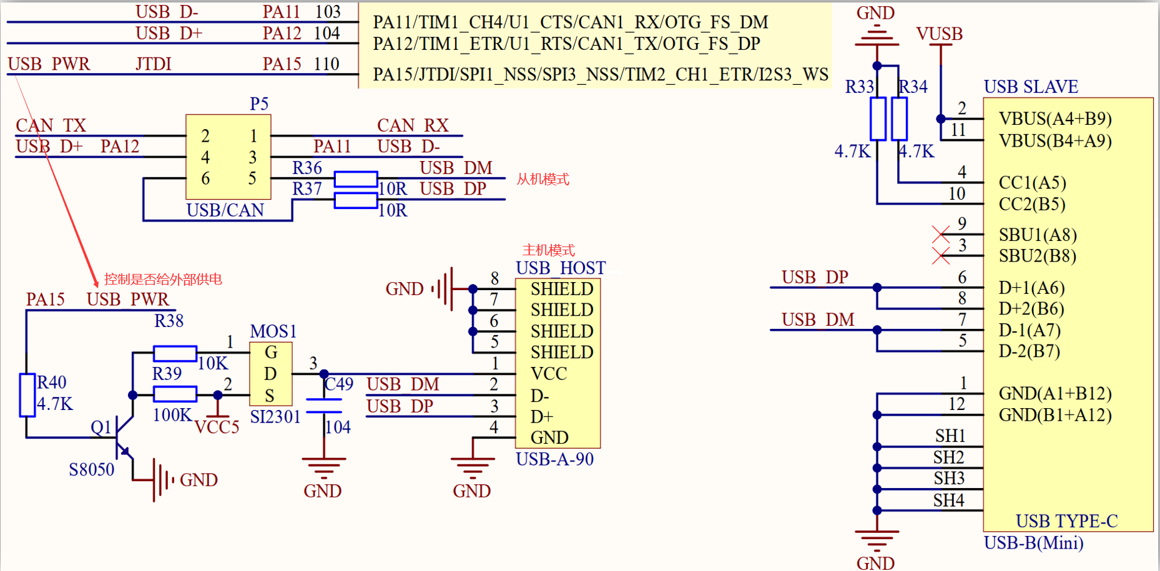Click the "CAN_RX" net label

pyautogui.click(x=413, y=125)
